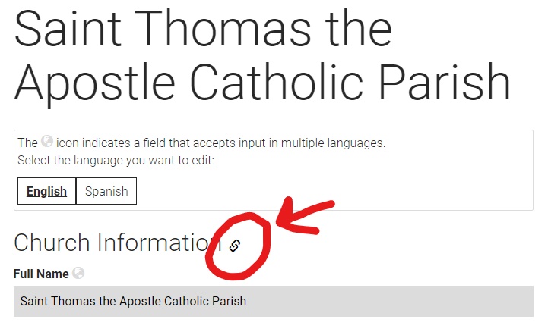Focus the Full Name input field
The width and height of the screenshot is (548, 329).
point(274,301)
